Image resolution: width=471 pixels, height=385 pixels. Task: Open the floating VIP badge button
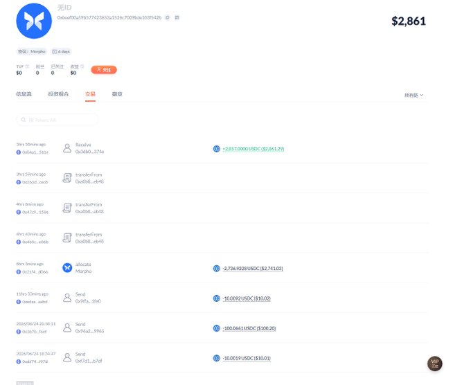(x=435, y=364)
